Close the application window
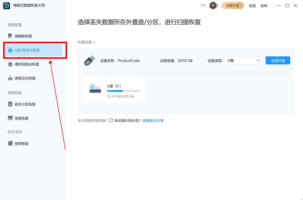Viewport: 303px width, 200px height. tap(295, 6)
